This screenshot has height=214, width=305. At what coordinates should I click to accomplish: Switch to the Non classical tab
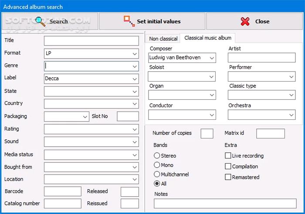pos(163,39)
